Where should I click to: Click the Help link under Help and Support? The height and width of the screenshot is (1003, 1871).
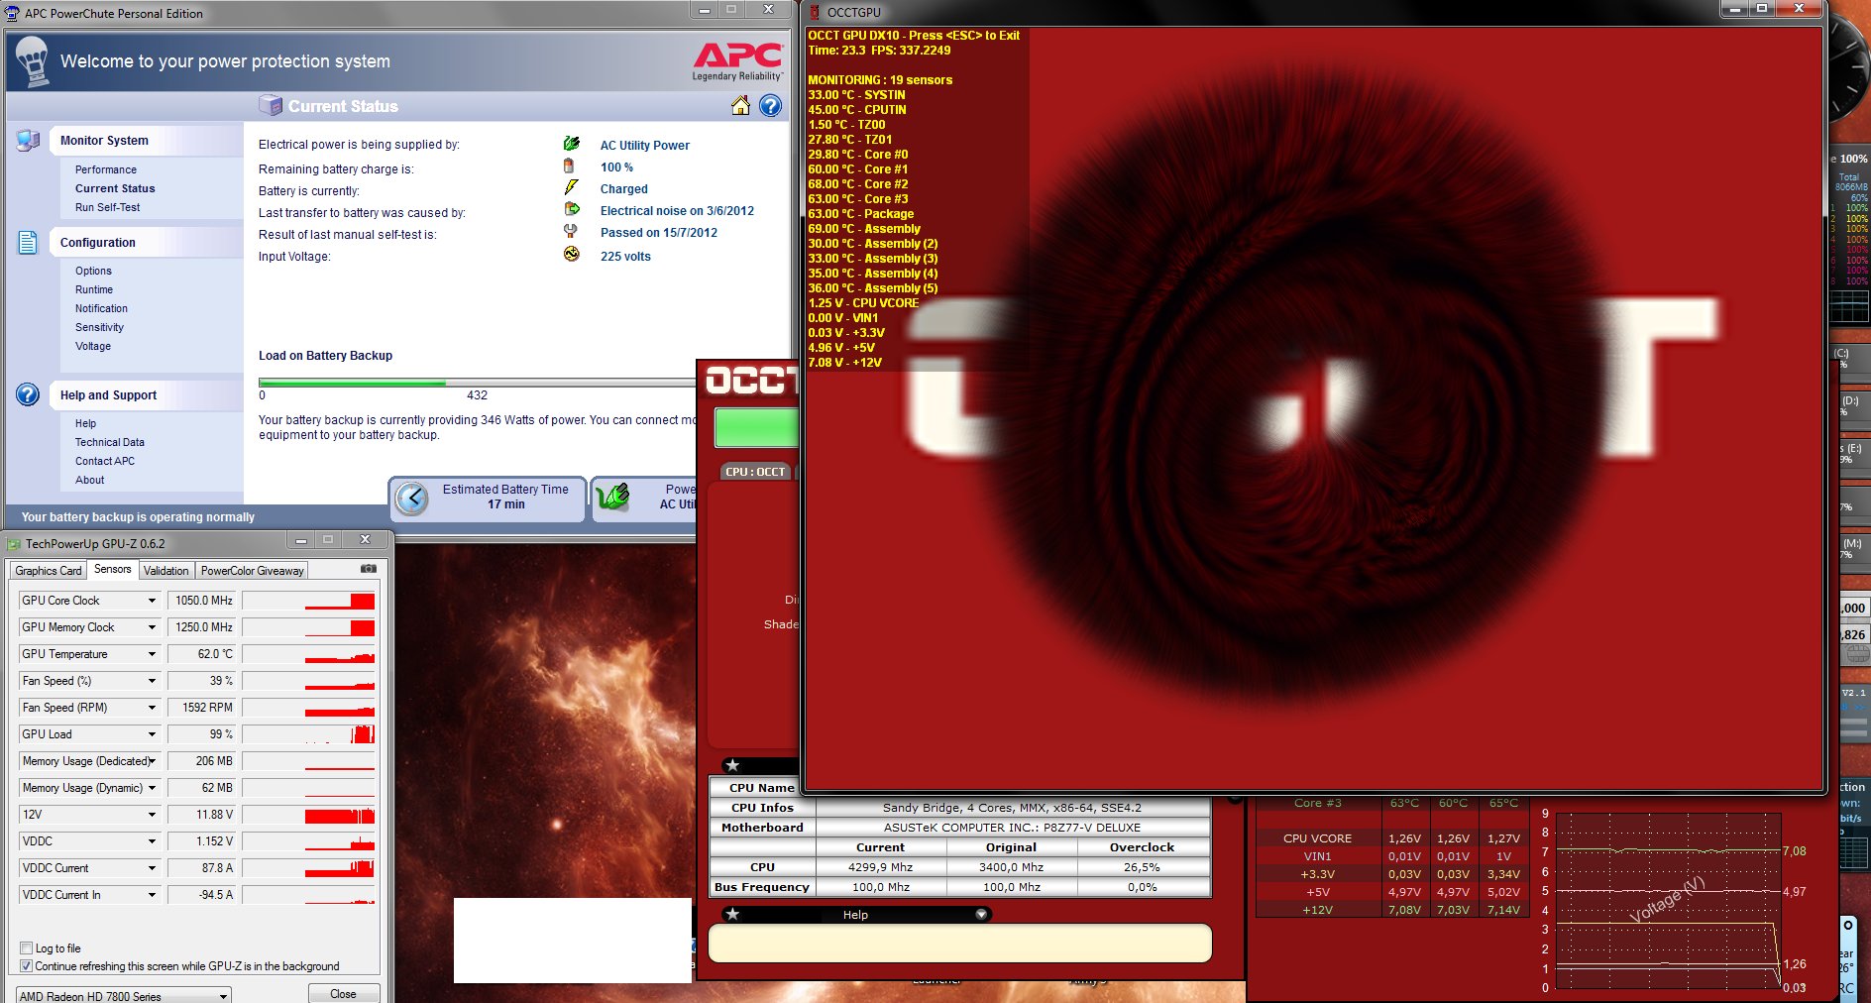85,423
